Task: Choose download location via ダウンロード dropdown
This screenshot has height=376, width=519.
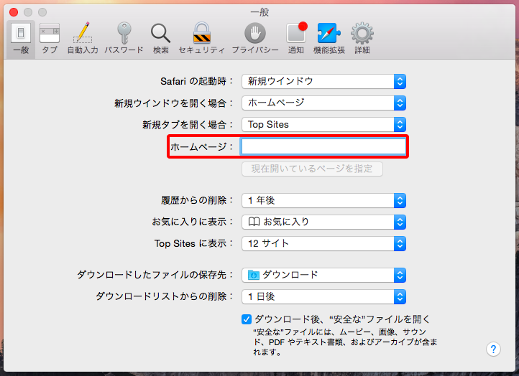Action: pos(323,275)
